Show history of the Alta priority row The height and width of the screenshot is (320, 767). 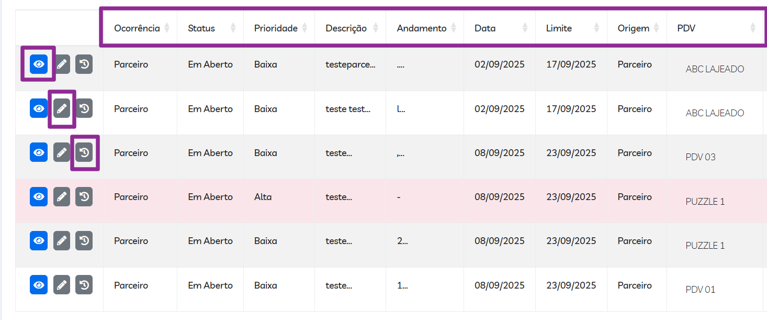pyautogui.click(x=84, y=196)
